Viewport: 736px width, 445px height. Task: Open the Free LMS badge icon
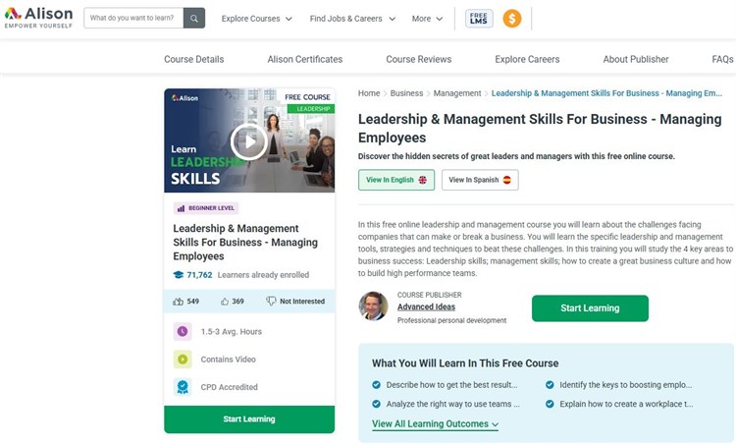(479, 19)
